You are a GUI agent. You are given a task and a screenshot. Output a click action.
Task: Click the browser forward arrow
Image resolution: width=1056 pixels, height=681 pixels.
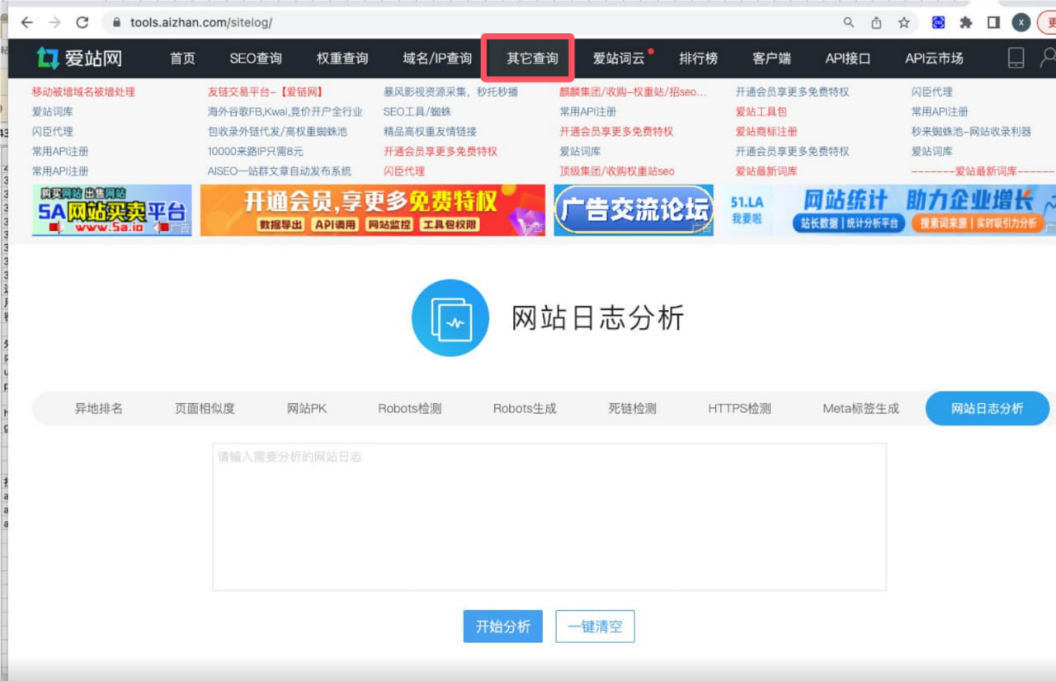pos(54,22)
